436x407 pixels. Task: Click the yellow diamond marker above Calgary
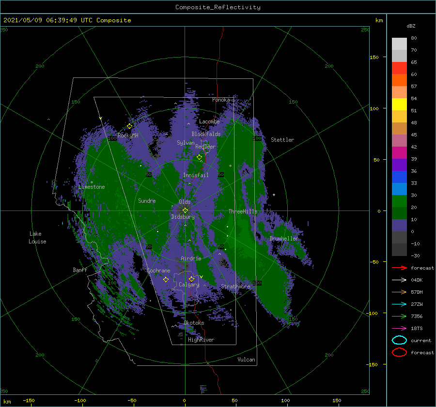coord(191,279)
